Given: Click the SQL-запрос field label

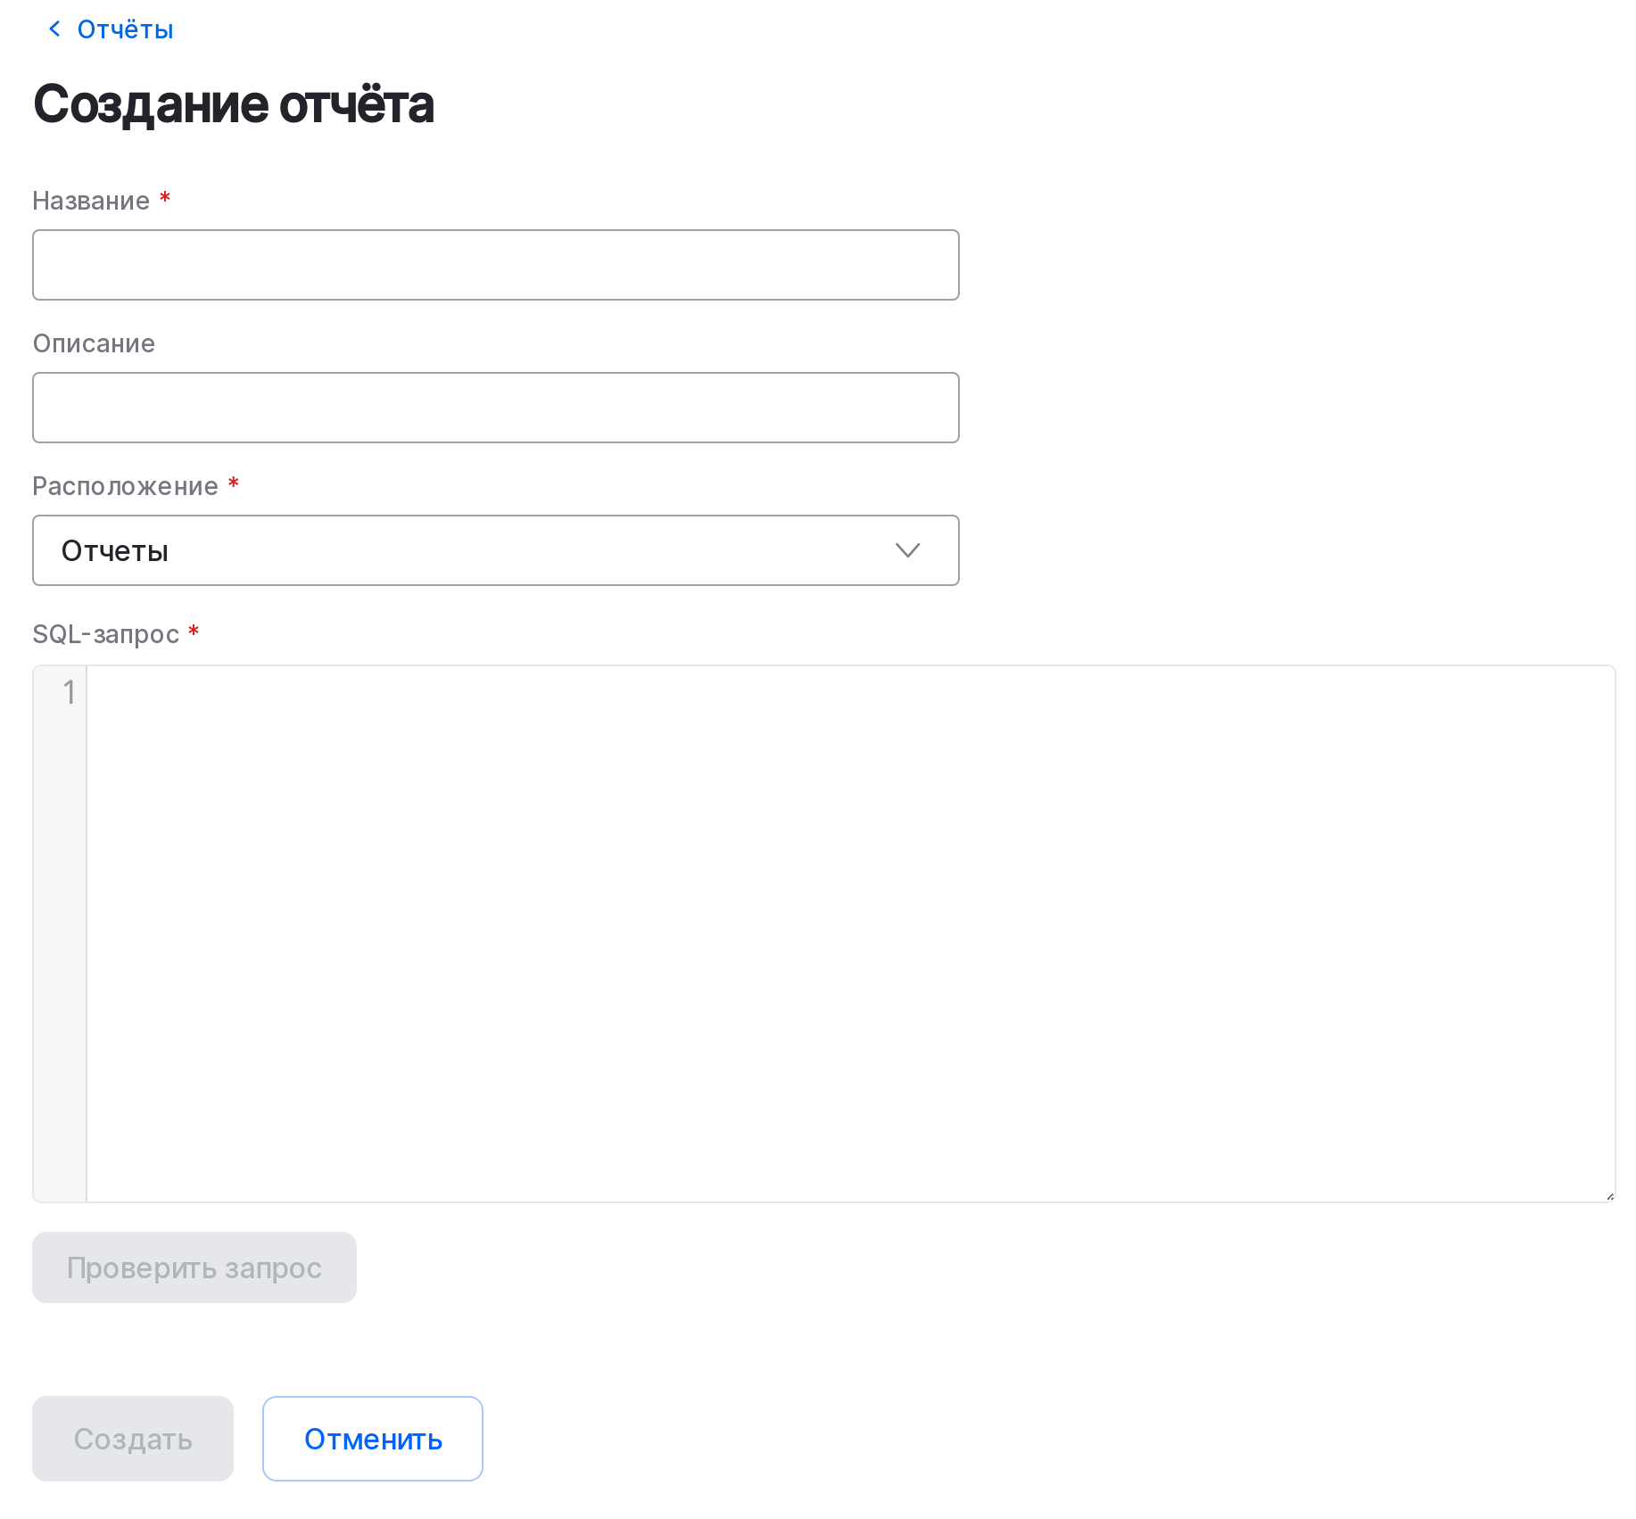Looking at the screenshot, I should [105, 634].
